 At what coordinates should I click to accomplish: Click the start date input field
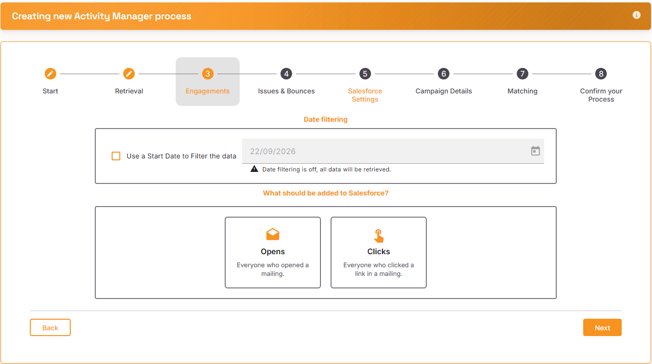click(x=393, y=151)
